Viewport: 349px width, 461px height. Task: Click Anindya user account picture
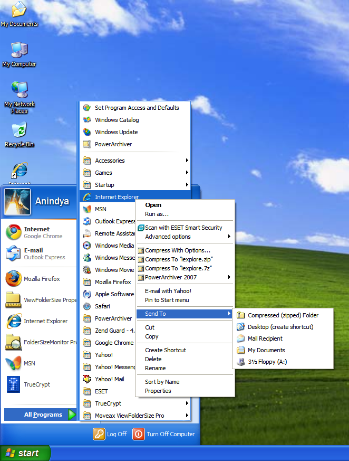click(17, 202)
